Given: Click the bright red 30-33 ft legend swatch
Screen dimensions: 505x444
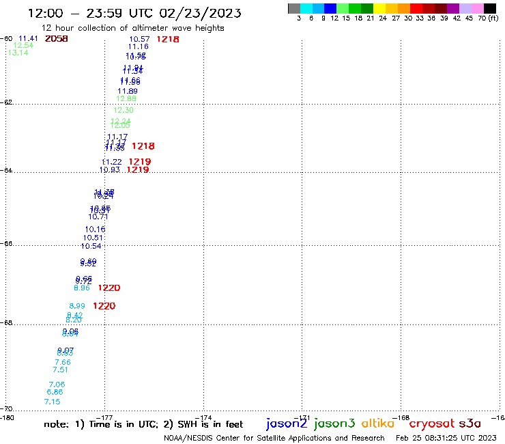Looking at the screenshot, I should (416, 8).
